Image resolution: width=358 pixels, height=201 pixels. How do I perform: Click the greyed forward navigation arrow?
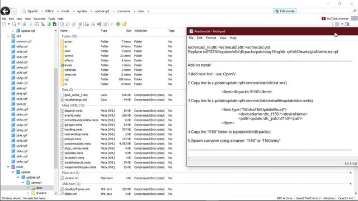(14, 11)
